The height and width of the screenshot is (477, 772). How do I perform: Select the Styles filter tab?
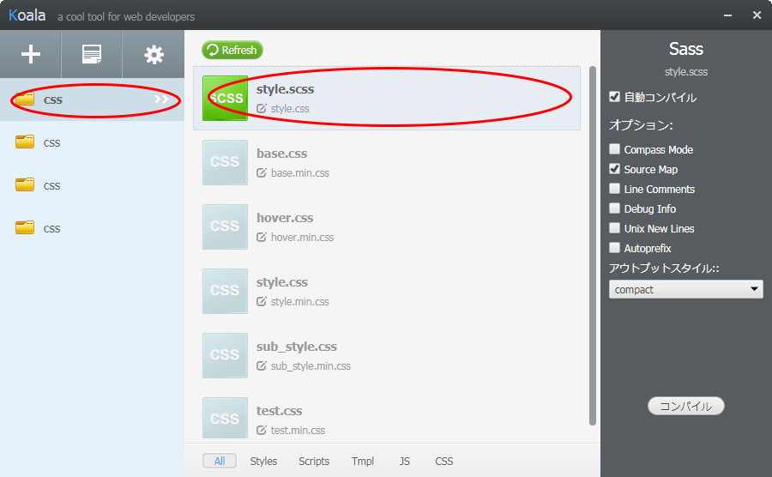point(263,462)
